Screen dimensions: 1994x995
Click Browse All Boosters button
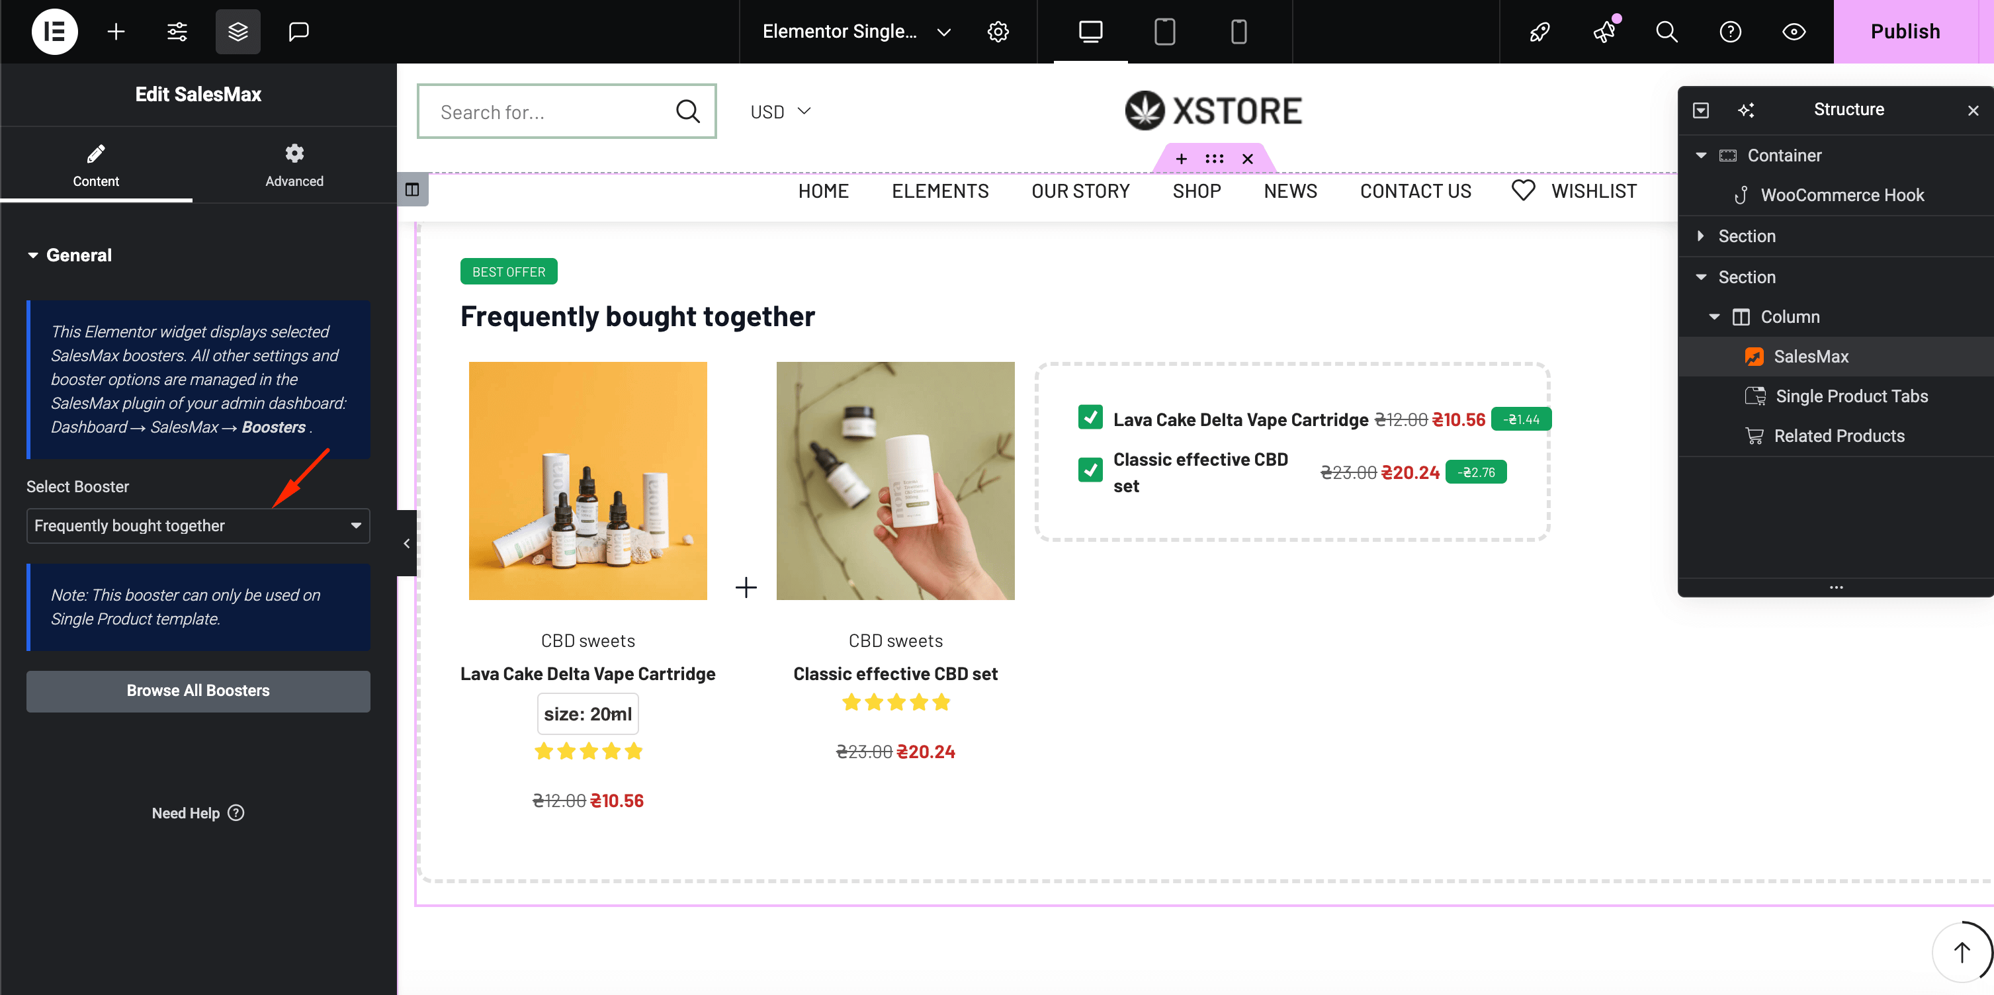pos(198,691)
